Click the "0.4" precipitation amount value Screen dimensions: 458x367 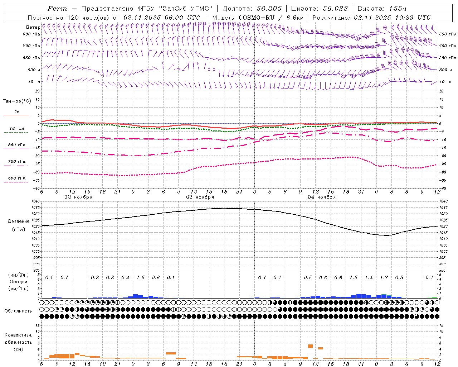click(x=125, y=277)
